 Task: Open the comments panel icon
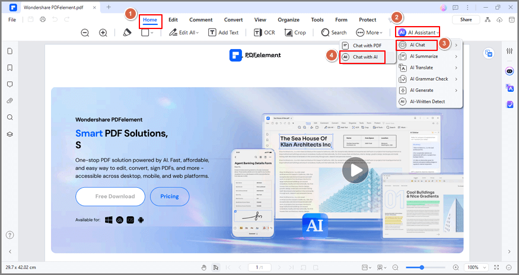(10, 84)
